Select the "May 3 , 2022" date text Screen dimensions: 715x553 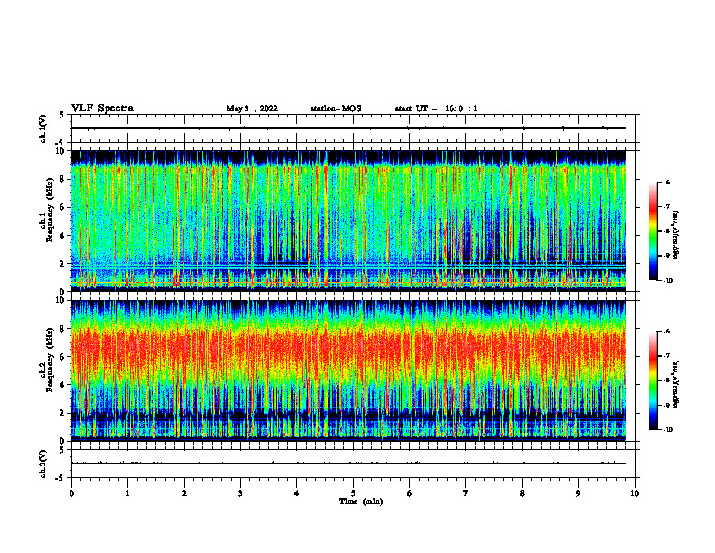click(x=252, y=108)
